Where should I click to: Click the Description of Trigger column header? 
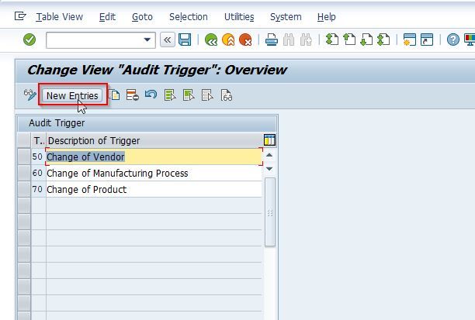[x=154, y=140]
